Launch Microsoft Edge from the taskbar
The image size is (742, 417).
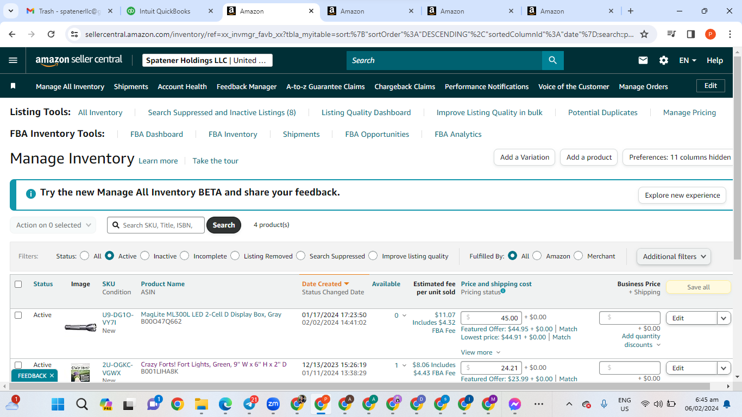point(225,404)
